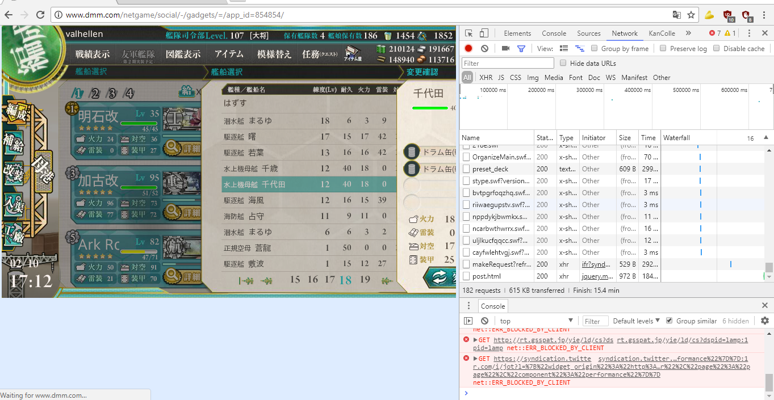
Task: Go to page 19 of ship list
Action: [x=365, y=279]
